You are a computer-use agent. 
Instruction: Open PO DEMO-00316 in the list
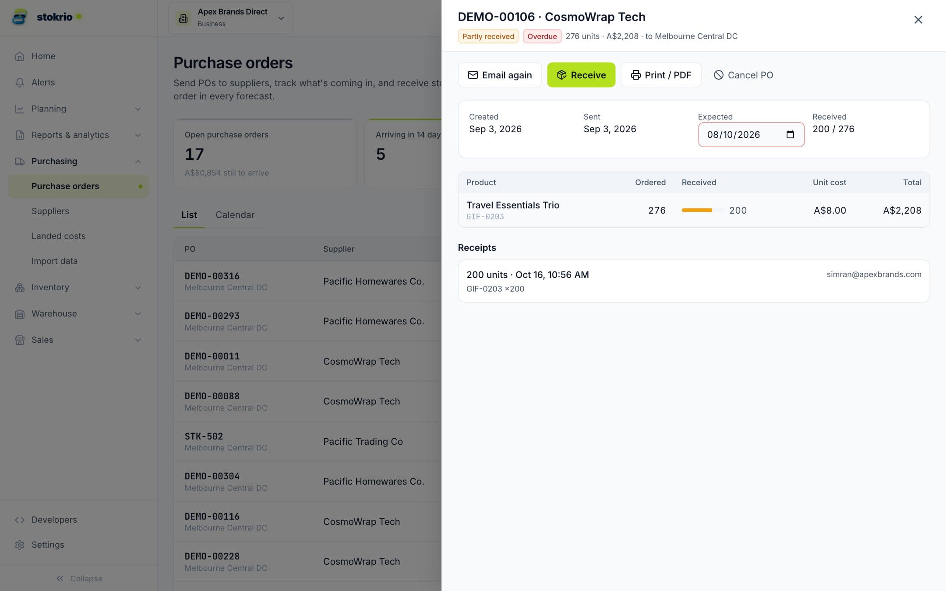click(x=212, y=276)
